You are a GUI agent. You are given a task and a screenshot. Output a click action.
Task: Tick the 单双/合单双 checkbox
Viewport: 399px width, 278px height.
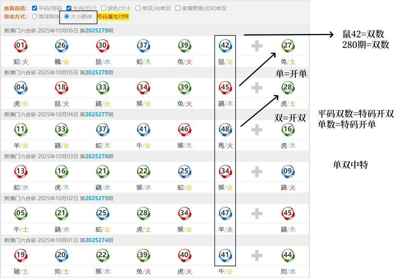138,8
